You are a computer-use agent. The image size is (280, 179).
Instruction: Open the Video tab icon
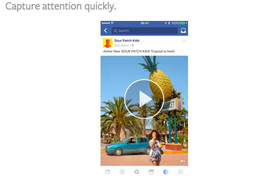point(137,172)
